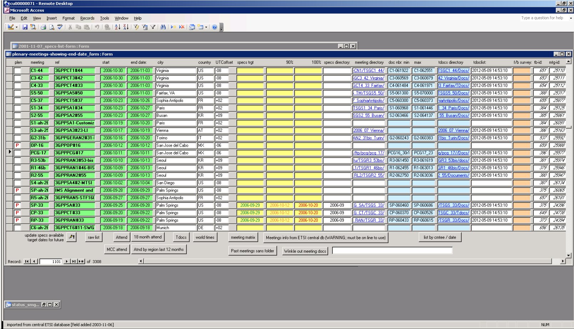Expand the View design dropdown arrow
Image resolution: width=574 pixels, height=329 pixels.
[x=16, y=27]
